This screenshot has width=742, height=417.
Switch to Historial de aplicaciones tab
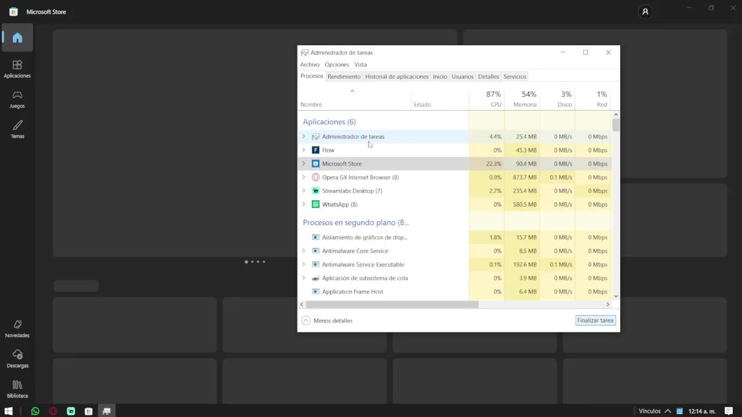[397, 76]
